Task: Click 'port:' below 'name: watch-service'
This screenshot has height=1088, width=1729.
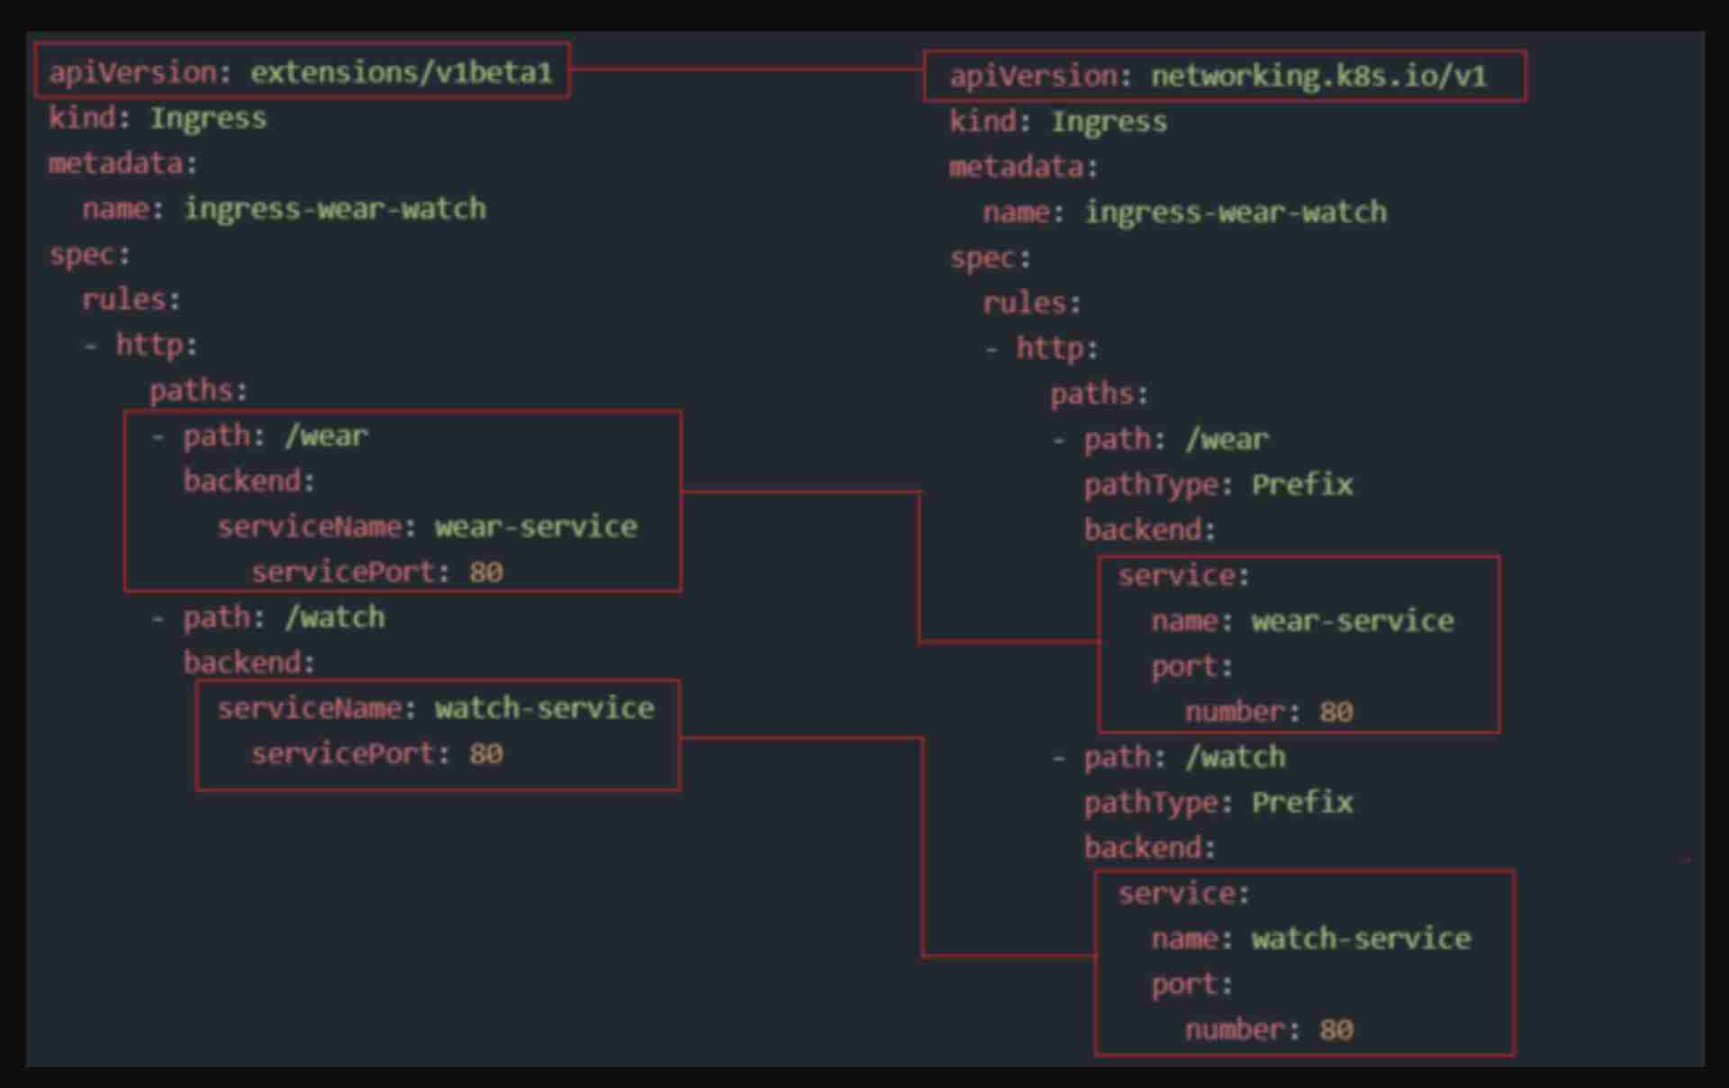Action: [x=1191, y=985]
